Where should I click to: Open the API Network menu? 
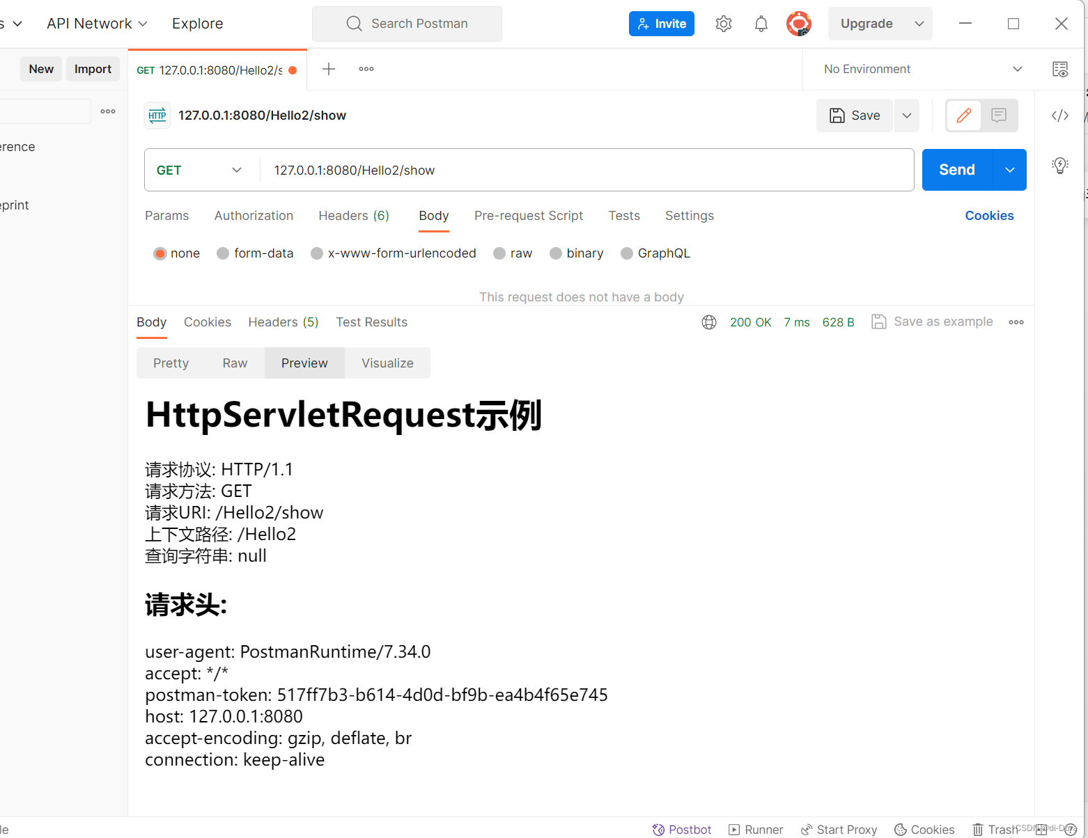97,24
